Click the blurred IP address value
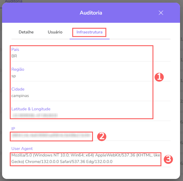Viewport: 183px width, 181px height. pyautogui.click(x=51, y=136)
